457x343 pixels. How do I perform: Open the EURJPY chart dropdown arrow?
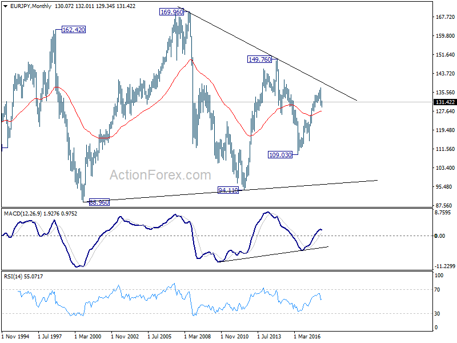pyautogui.click(x=6, y=6)
